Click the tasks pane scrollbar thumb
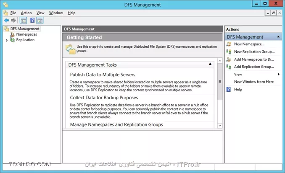This screenshot has width=285, height=173. (x=220, y=82)
